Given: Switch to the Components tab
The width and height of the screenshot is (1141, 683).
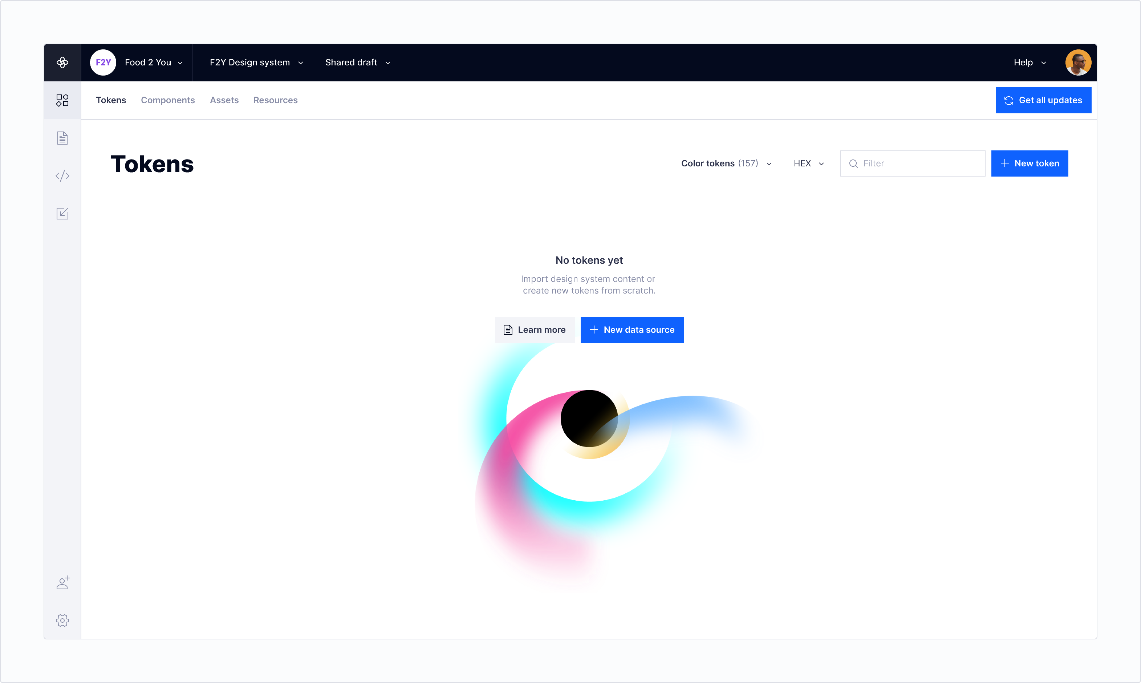Looking at the screenshot, I should (x=168, y=99).
